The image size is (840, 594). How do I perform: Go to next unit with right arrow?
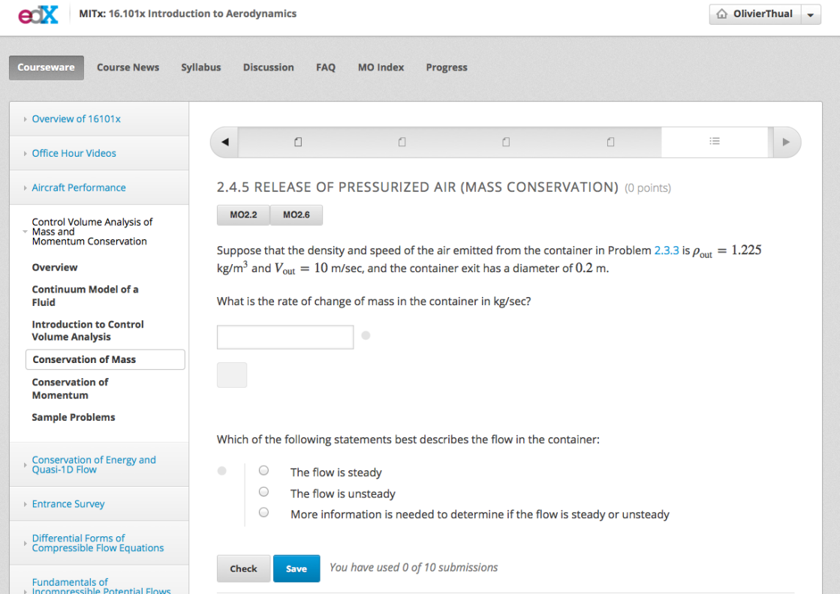click(786, 142)
